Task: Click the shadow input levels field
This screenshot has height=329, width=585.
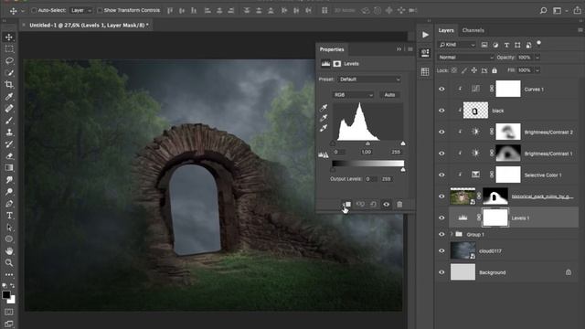Action: [x=339, y=153]
